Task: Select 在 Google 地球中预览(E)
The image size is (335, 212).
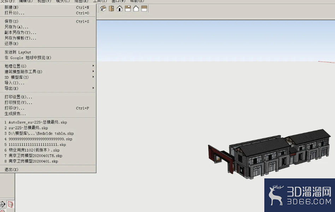Action: pos(48,58)
